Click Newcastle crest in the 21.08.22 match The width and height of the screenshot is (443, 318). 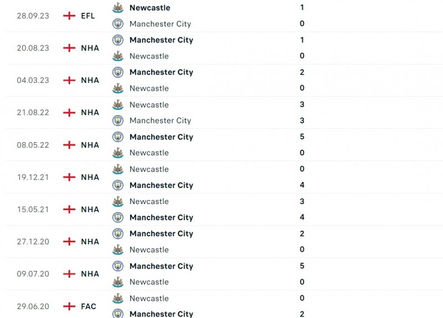117,105
